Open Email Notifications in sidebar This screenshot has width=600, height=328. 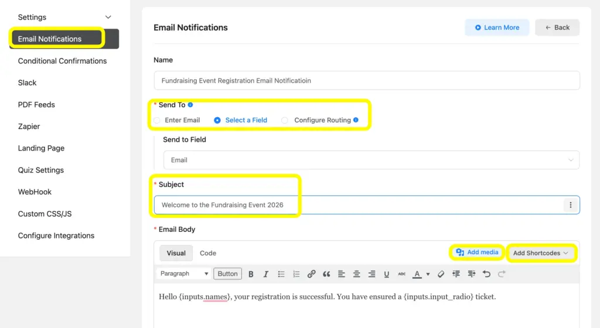pos(64,39)
